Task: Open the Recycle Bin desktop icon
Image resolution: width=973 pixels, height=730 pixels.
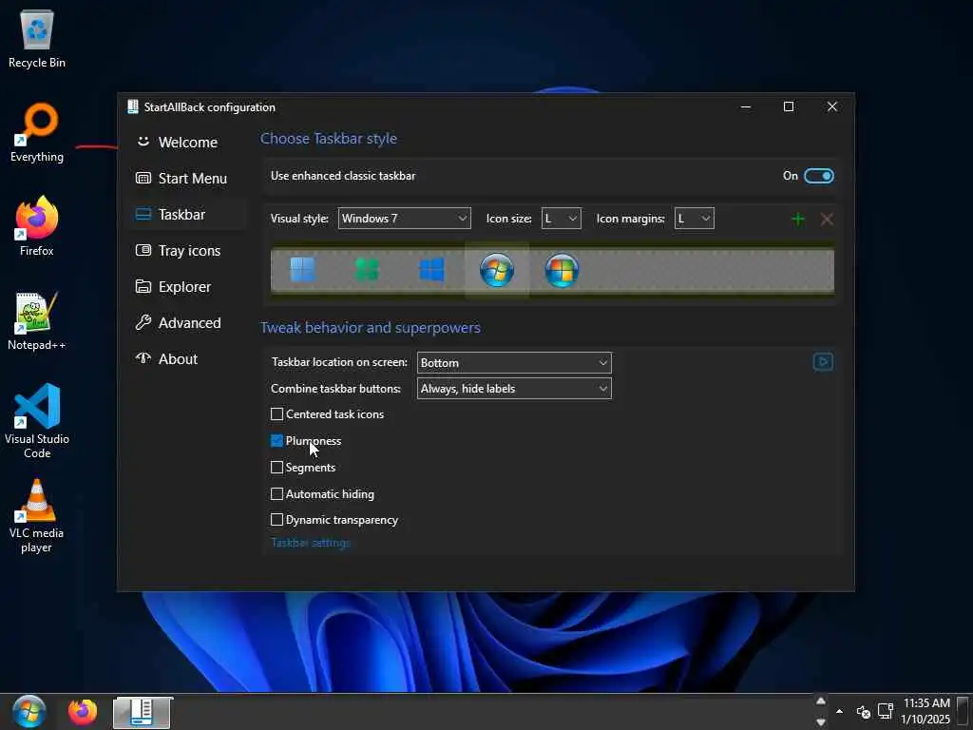Action: [x=37, y=38]
